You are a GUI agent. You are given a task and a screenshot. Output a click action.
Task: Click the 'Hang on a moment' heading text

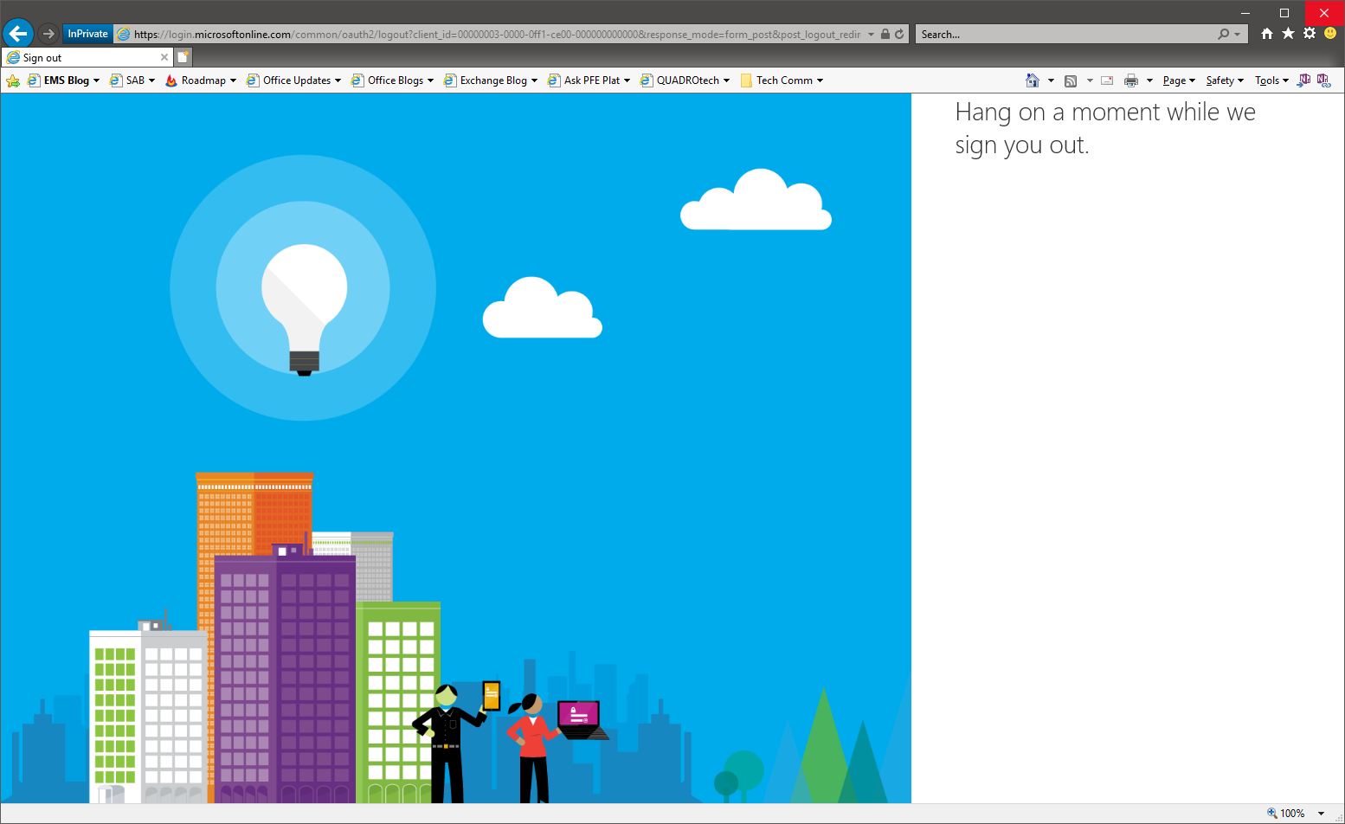(x=1105, y=128)
